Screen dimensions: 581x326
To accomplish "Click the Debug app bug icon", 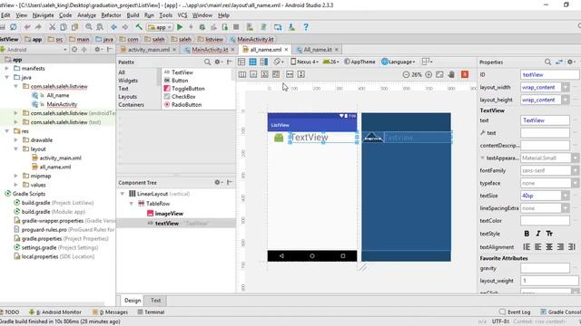I will point(202,27).
